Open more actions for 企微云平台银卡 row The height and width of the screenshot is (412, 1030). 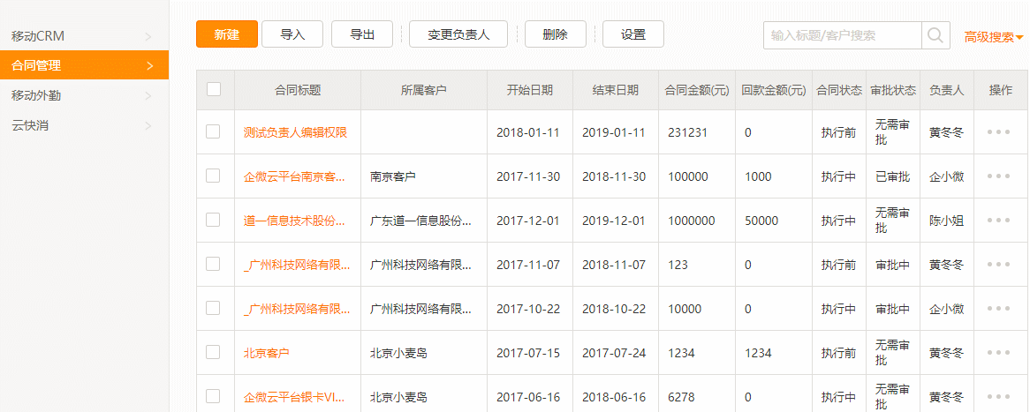(x=998, y=397)
